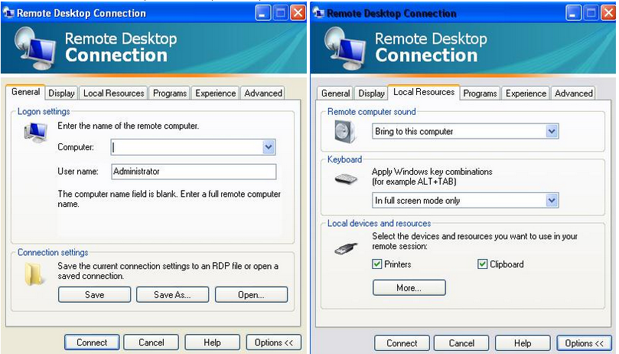Minimize the right Remote Desktop window
This screenshot has width=619, height=354.
pyautogui.click(x=573, y=14)
